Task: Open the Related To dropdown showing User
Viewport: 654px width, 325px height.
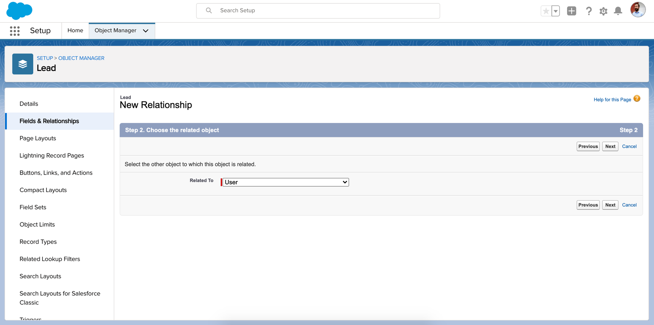Action: pyautogui.click(x=285, y=182)
